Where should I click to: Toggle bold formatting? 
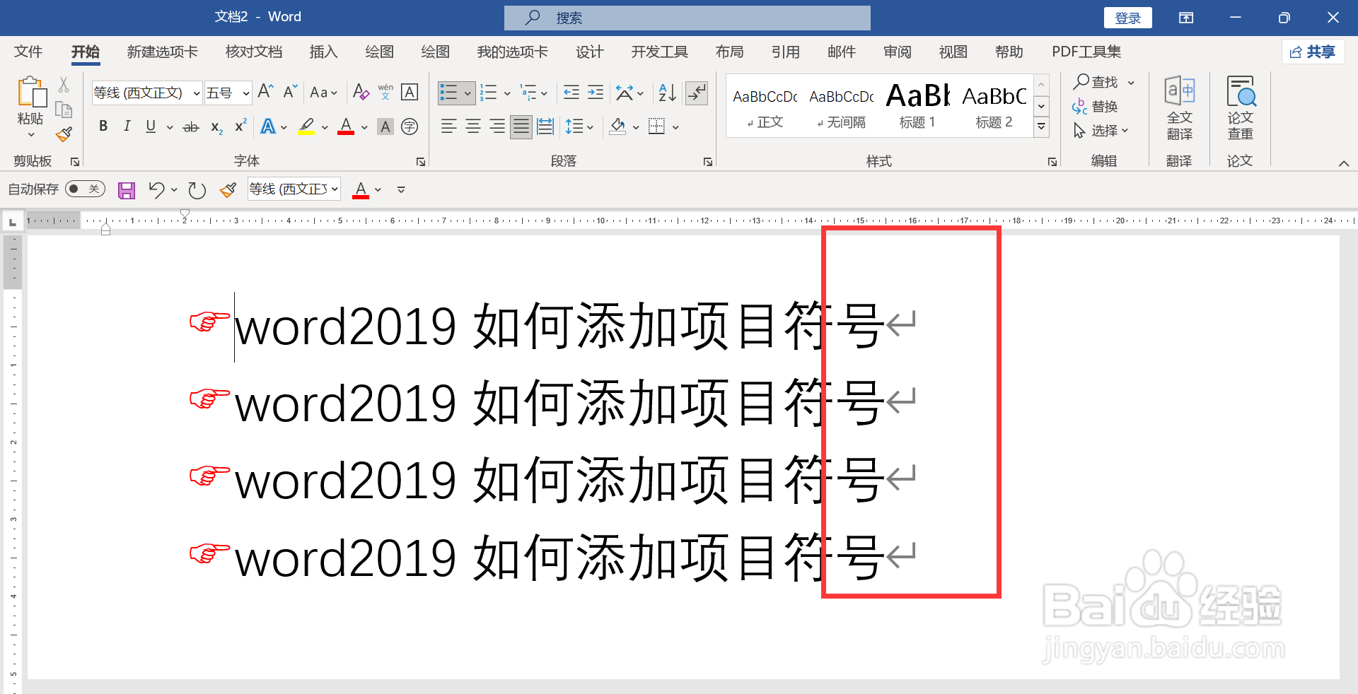pyautogui.click(x=103, y=127)
